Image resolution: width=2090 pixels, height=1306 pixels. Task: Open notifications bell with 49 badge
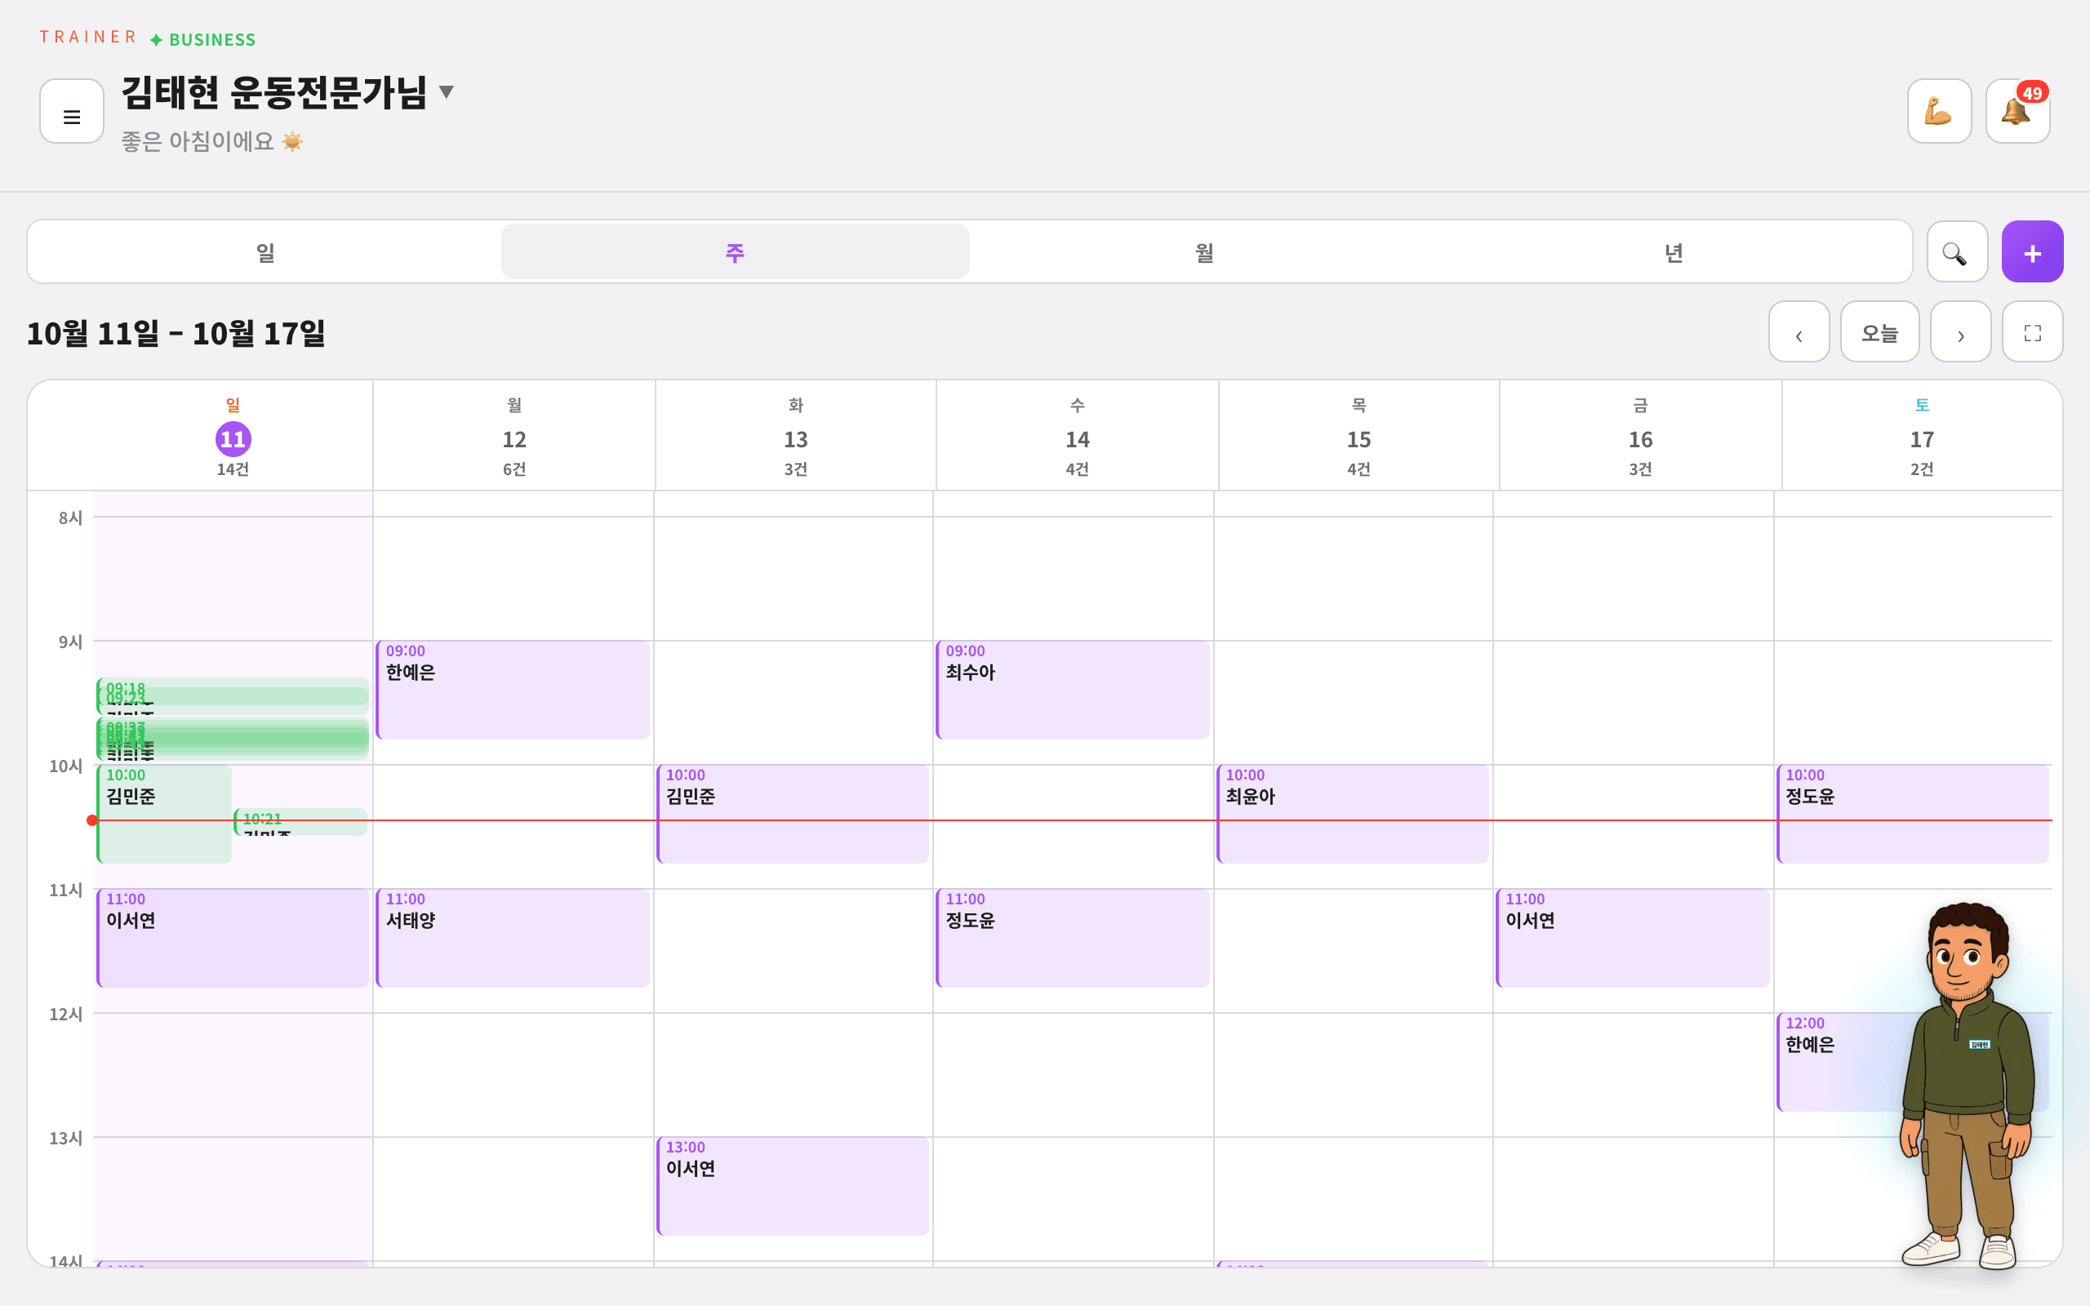[x=2017, y=112]
